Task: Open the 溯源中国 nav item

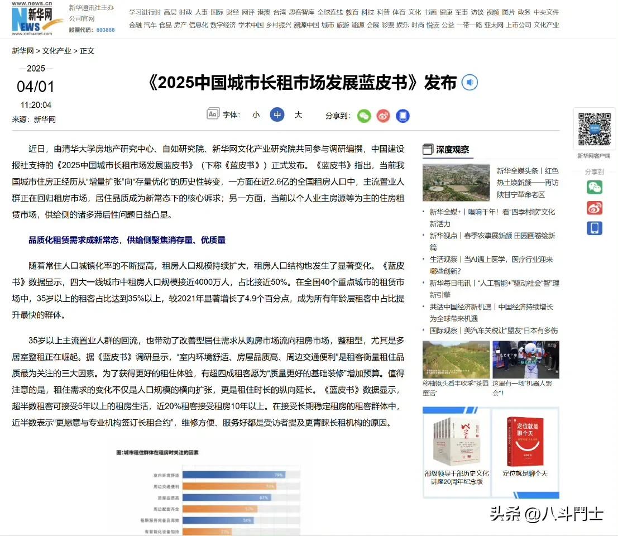Action: pyautogui.click(x=306, y=25)
